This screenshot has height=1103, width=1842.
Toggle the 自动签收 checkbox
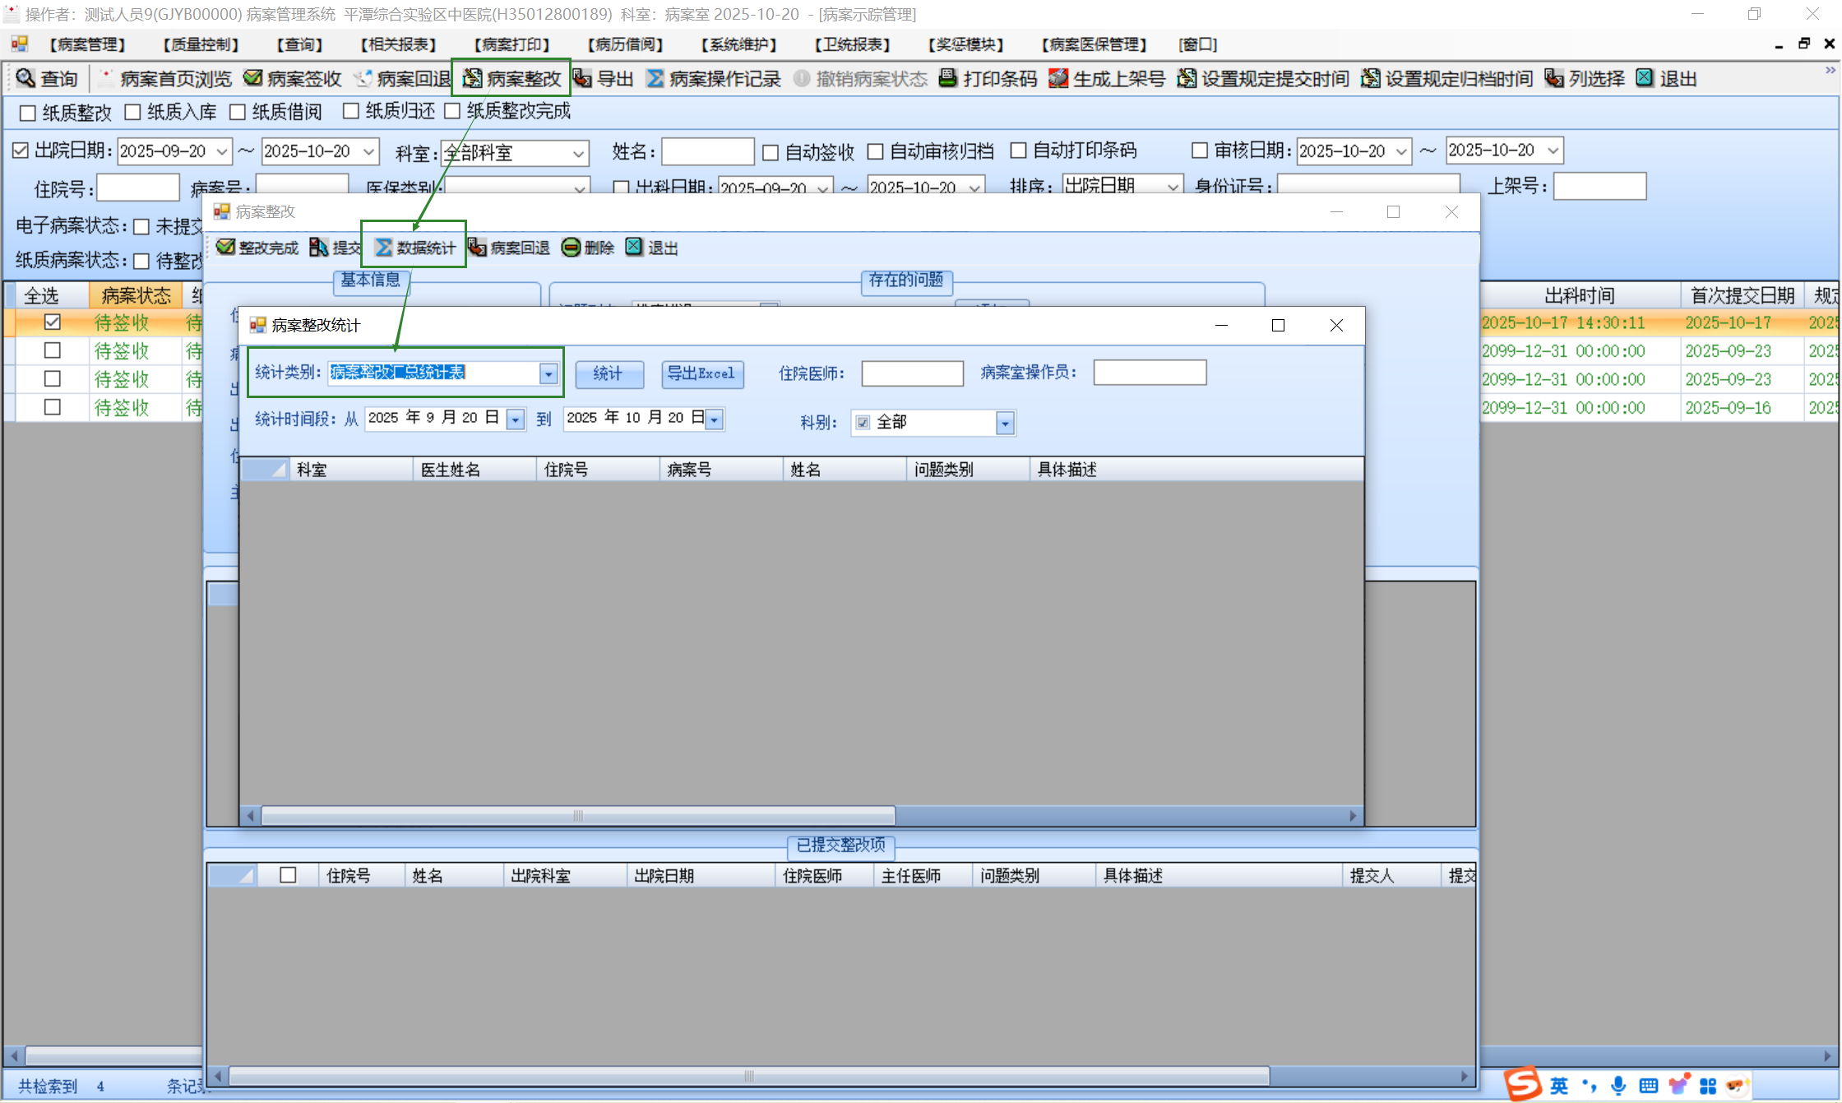[771, 152]
